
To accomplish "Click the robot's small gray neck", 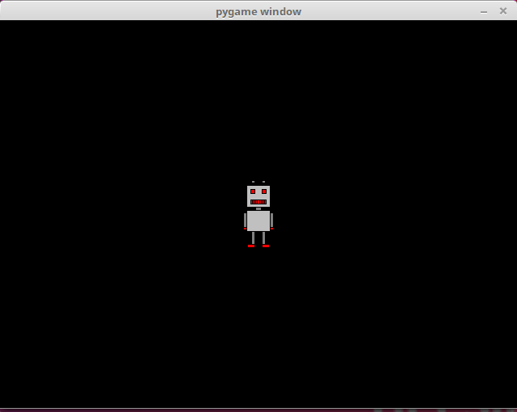I will [258, 208].
